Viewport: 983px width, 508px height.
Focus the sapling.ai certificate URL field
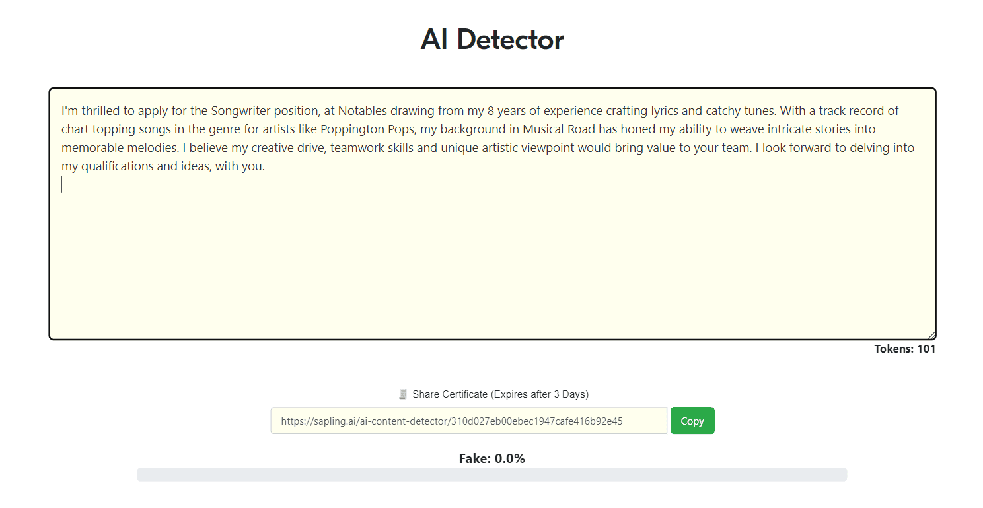point(469,421)
